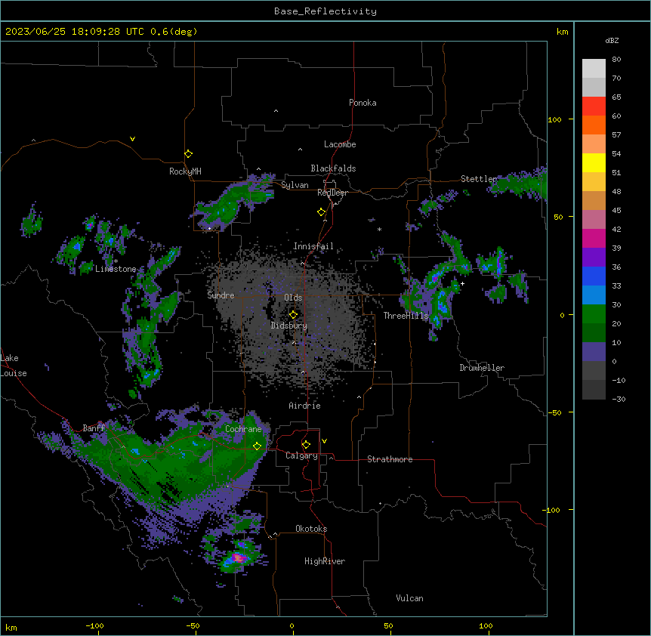Click the Sylvan label
Image resolution: width=651 pixels, height=636 pixels.
[x=295, y=185]
